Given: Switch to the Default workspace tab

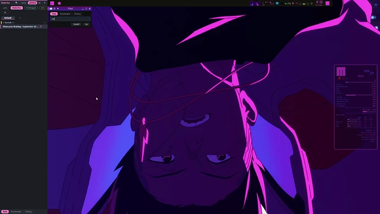Looking at the screenshot, I should pos(8,18).
